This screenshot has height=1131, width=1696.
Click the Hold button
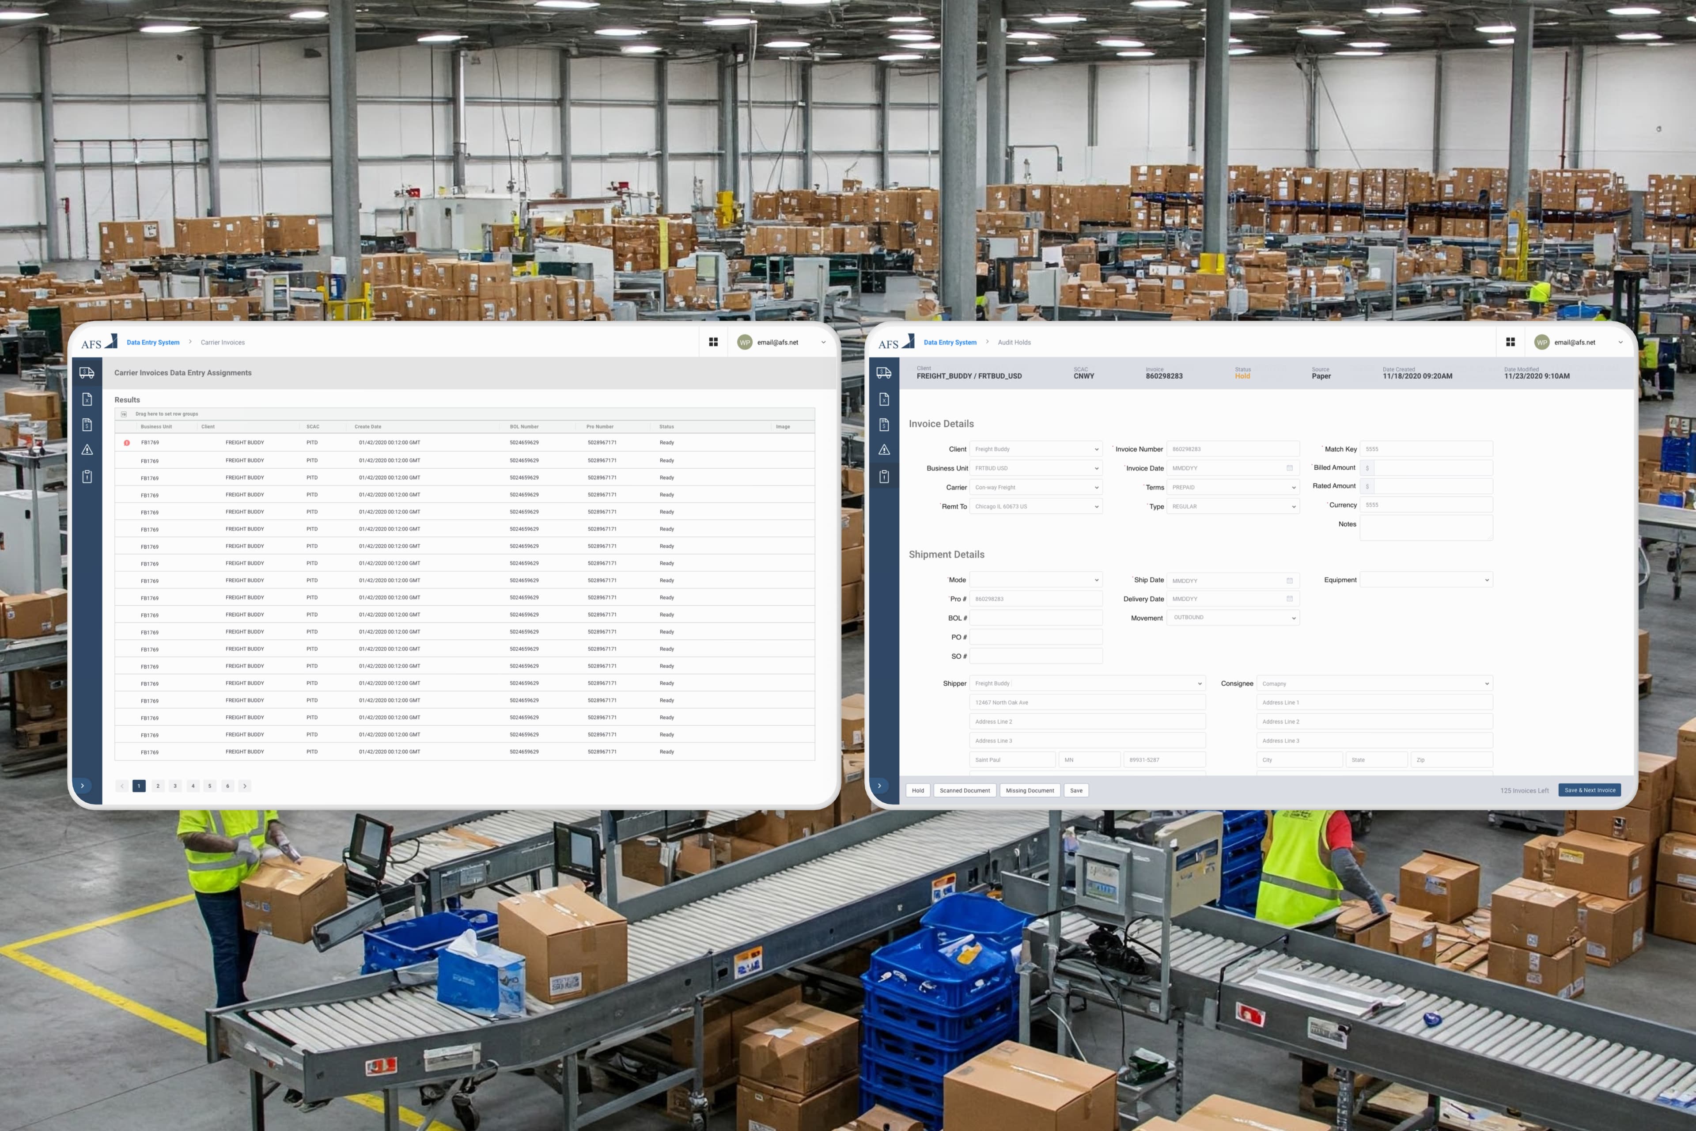917,790
